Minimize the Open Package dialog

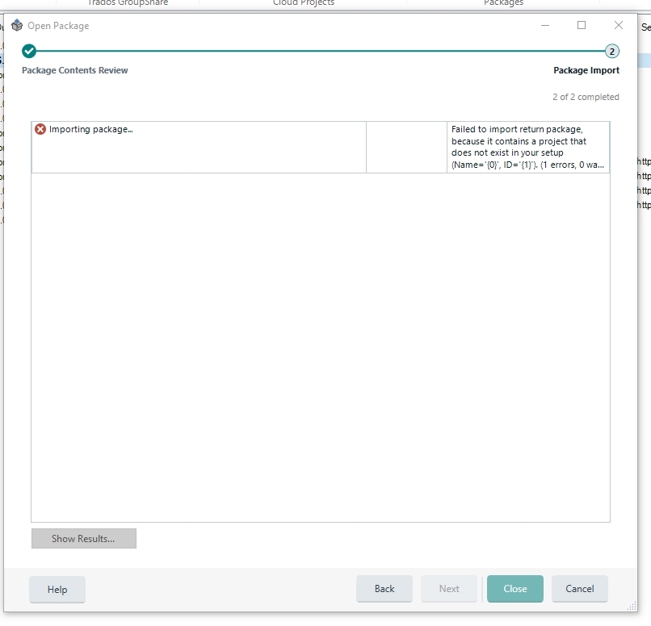[544, 25]
